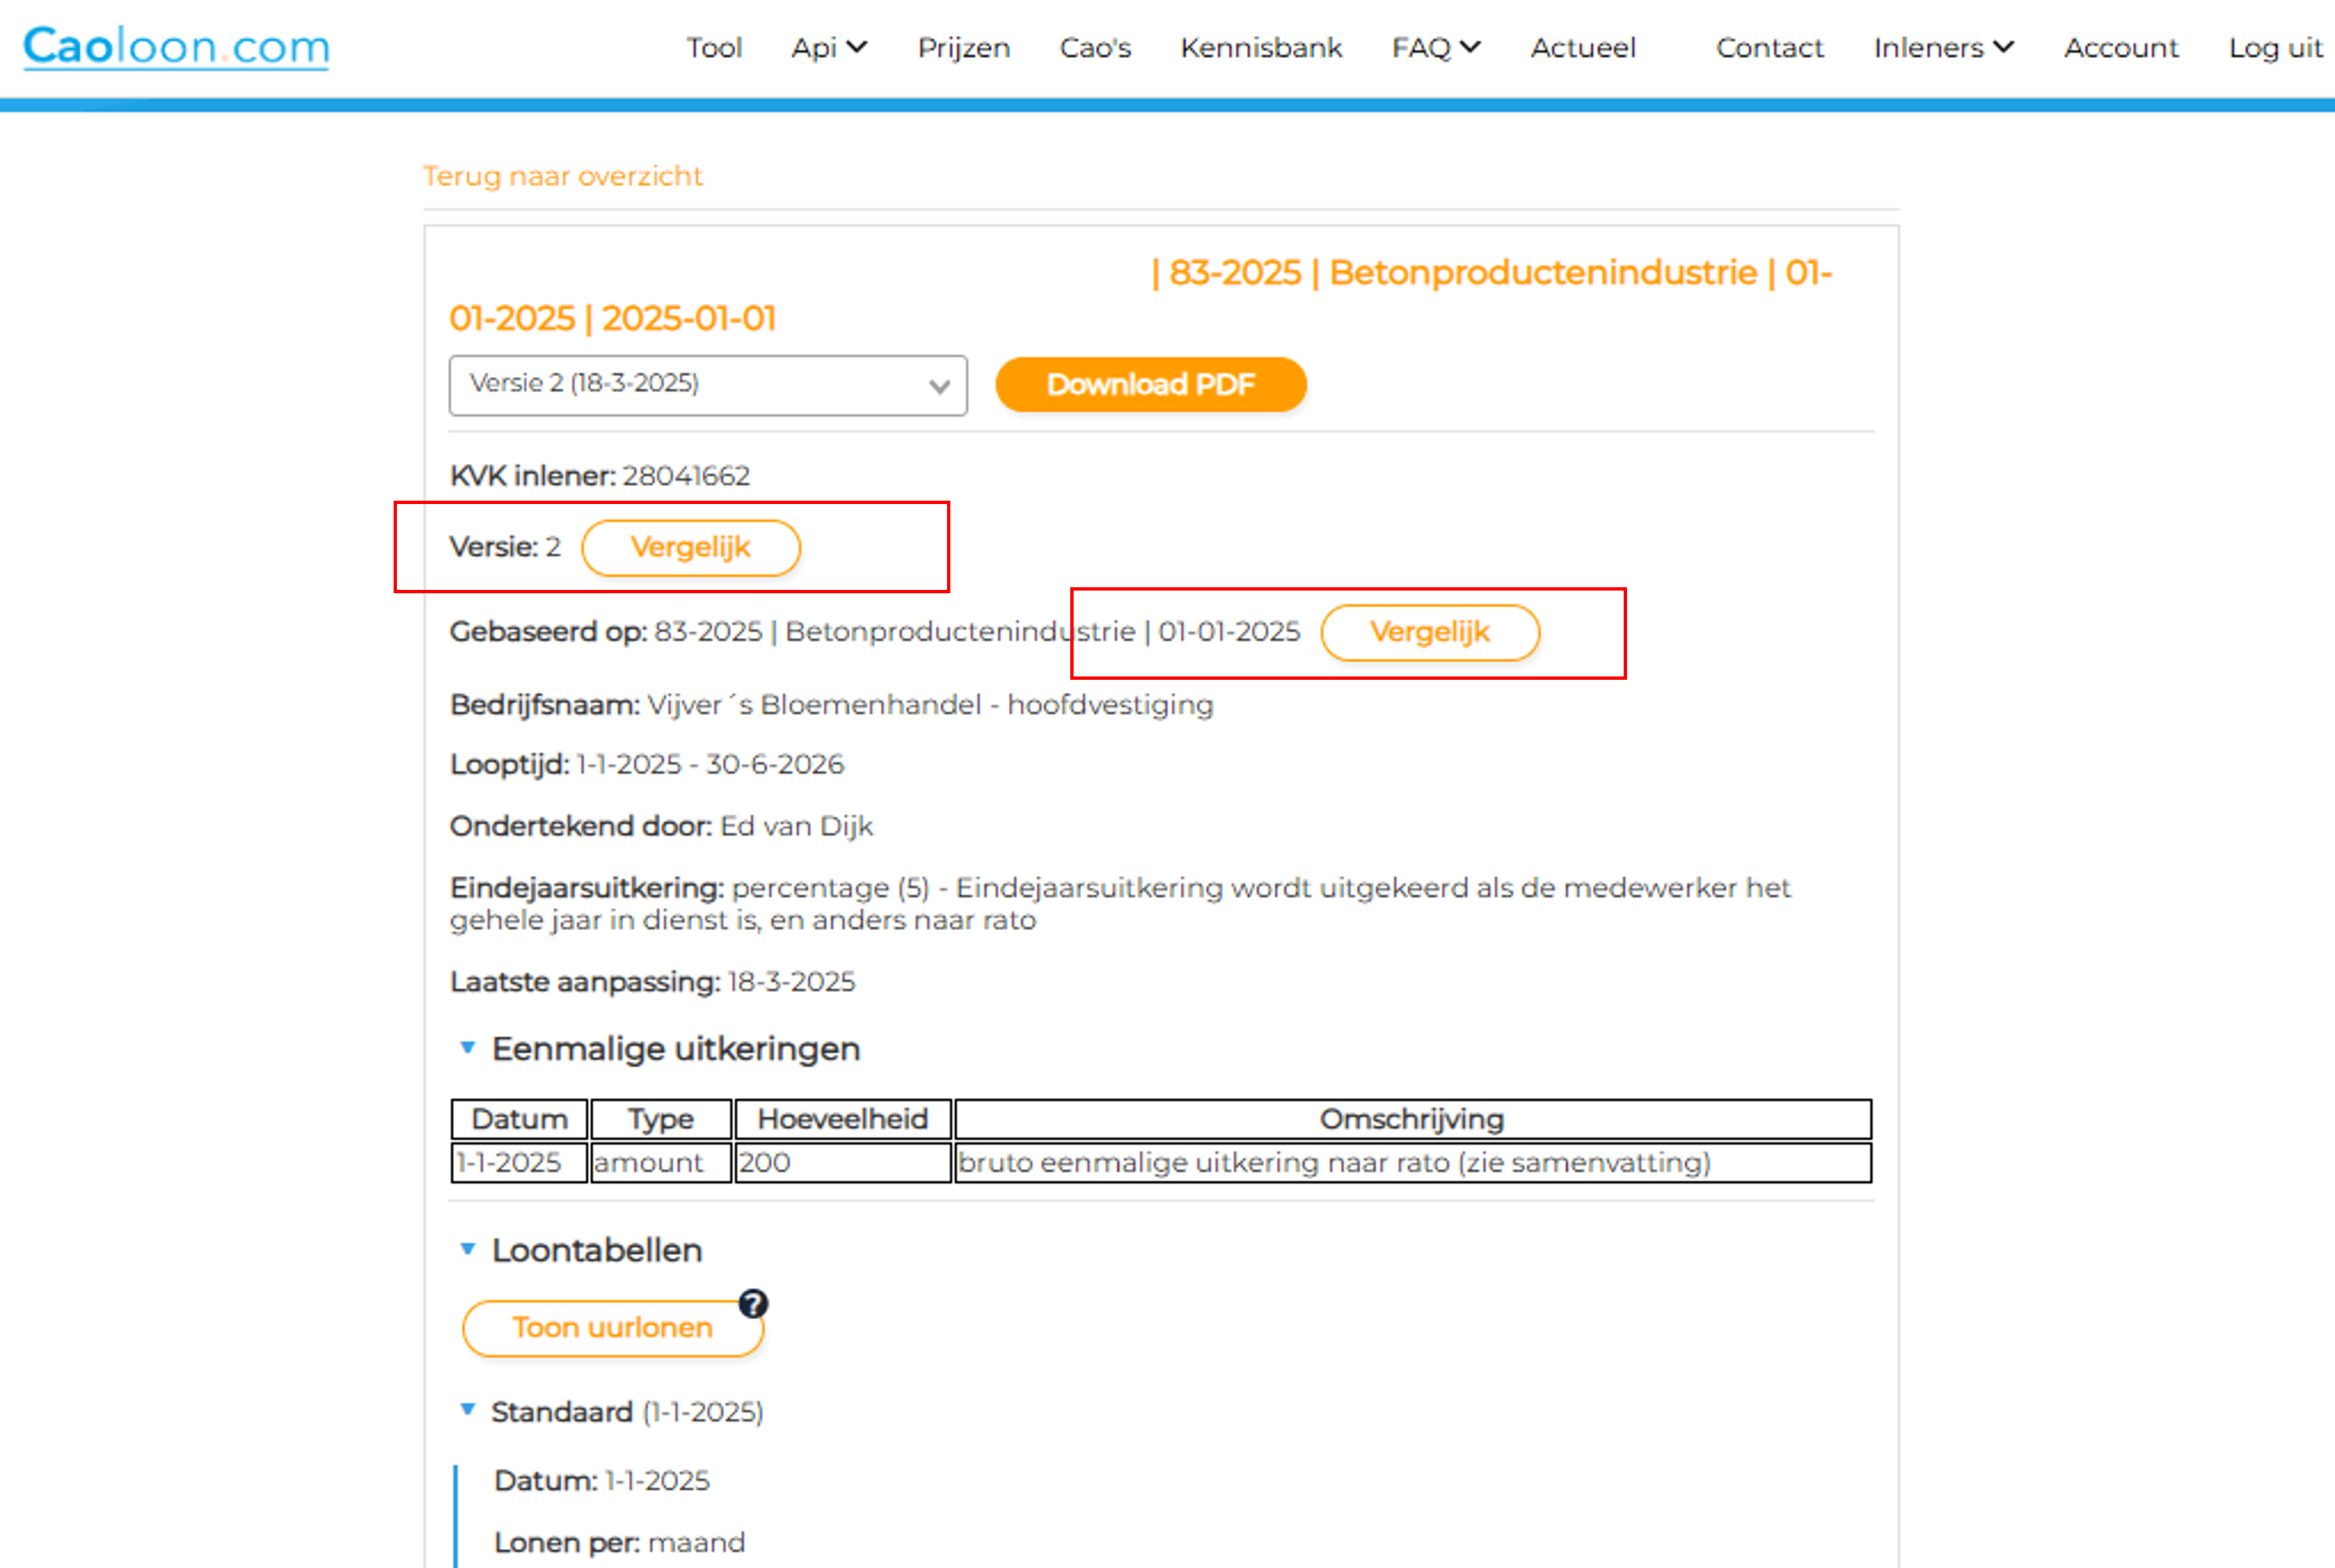Follow Terug naar overzicht link

[x=562, y=176]
